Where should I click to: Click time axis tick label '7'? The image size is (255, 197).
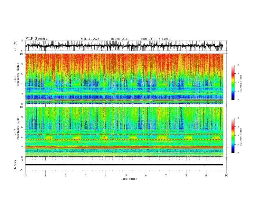tap(166, 175)
